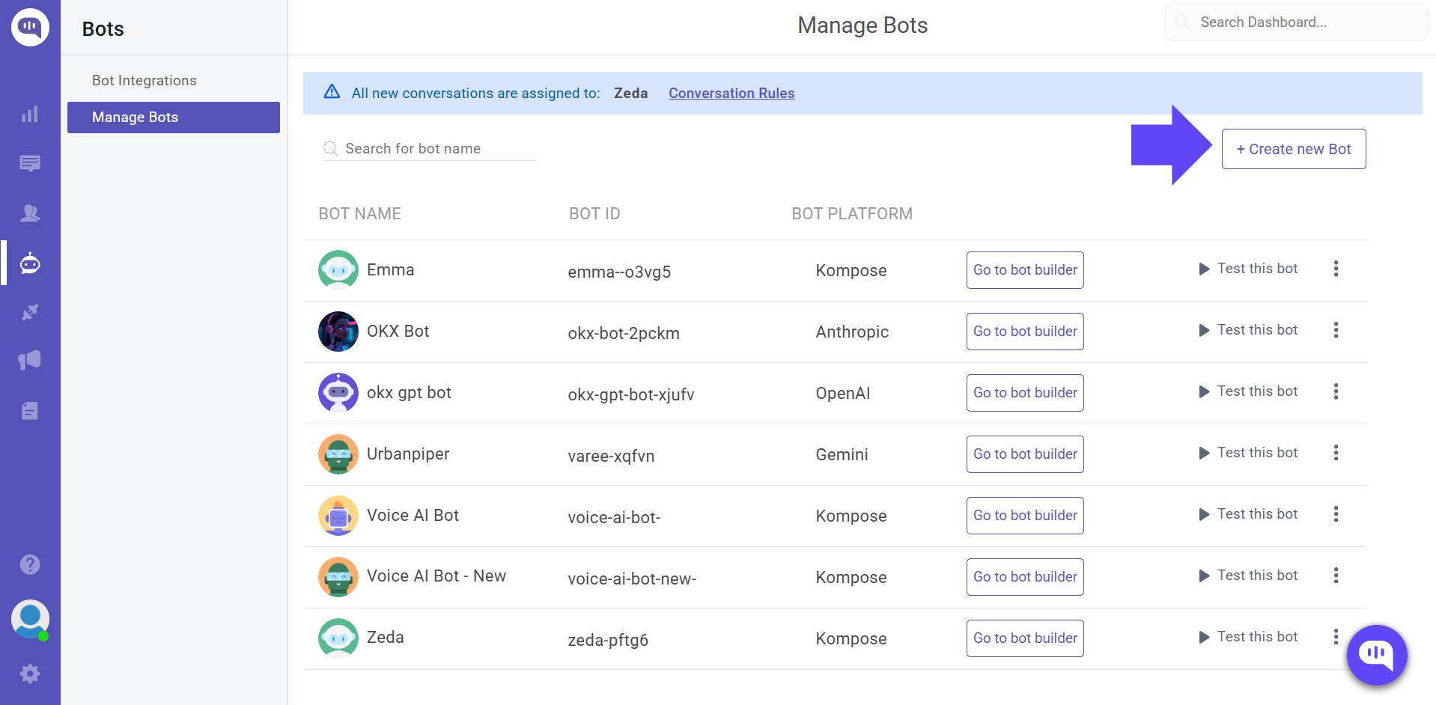This screenshot has width=1436, height=705.
Task: Open the integrations rocket icon
Action: pyautogui.click(x=30, y=312)
